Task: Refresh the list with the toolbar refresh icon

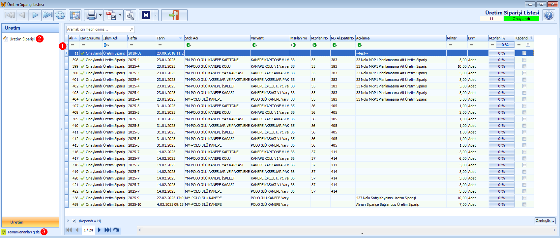Action: click(x=60, y=15)
